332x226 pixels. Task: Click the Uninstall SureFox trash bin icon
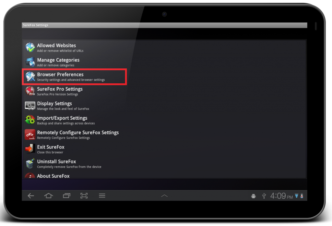tap(30, 163)
